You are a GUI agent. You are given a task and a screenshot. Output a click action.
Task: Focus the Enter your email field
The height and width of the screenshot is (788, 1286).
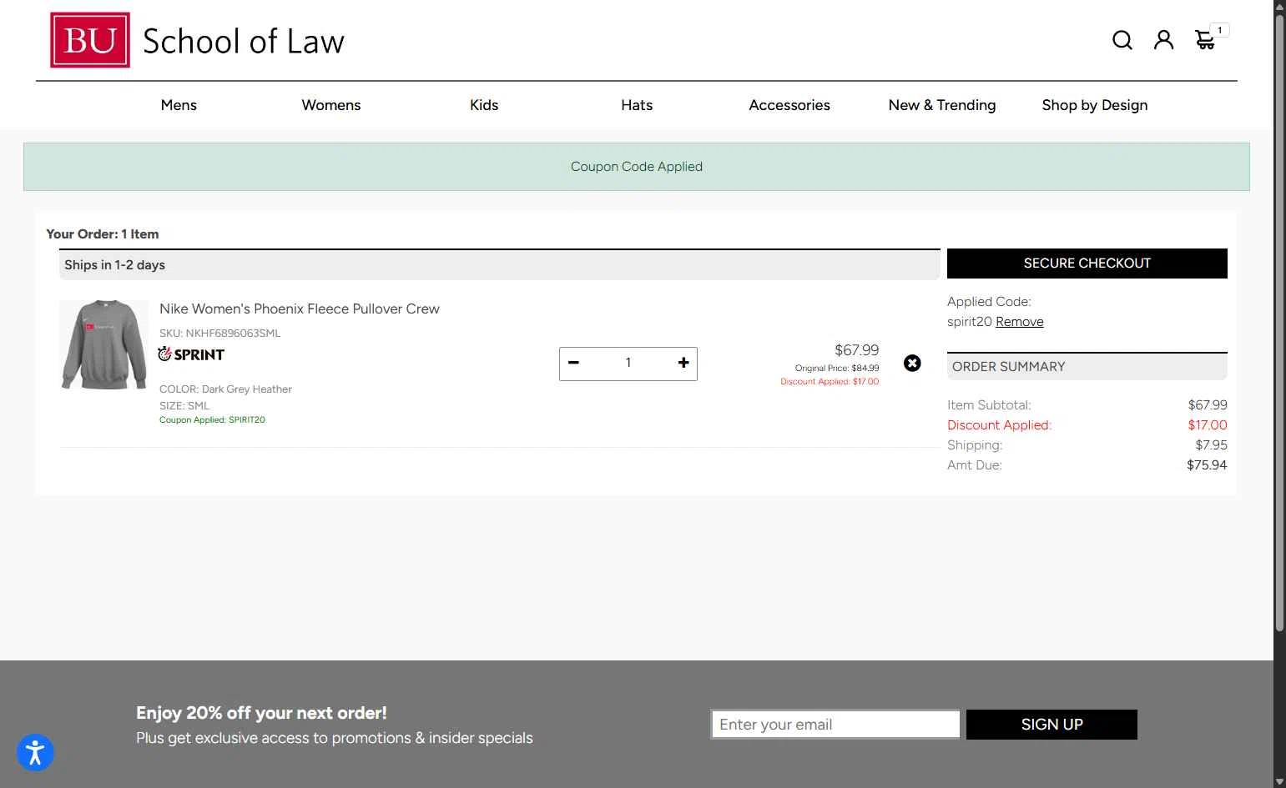835,725
